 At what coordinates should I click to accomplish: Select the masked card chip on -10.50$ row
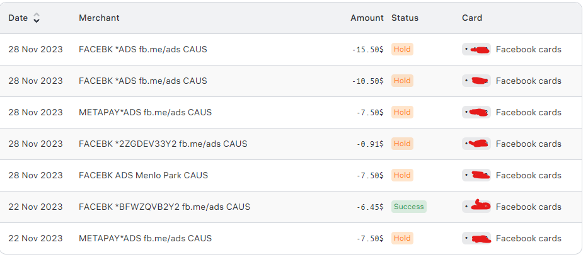[x=476, y=81]
